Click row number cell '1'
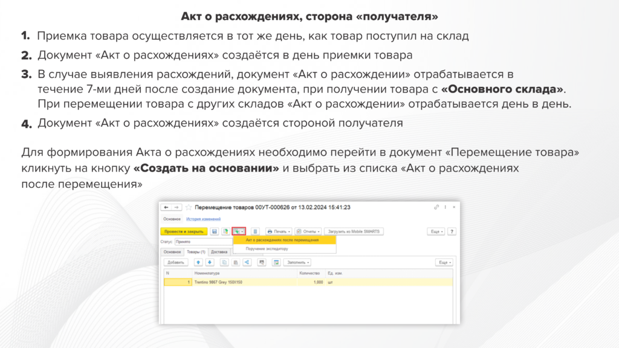Image resolution: width=619 pixels, height=348 pixels. [178, 282]
